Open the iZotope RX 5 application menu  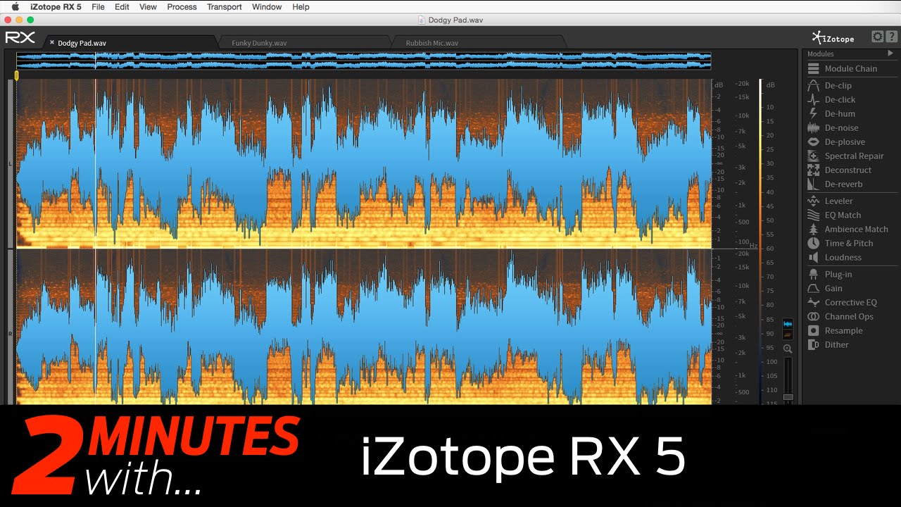[56, 6]
